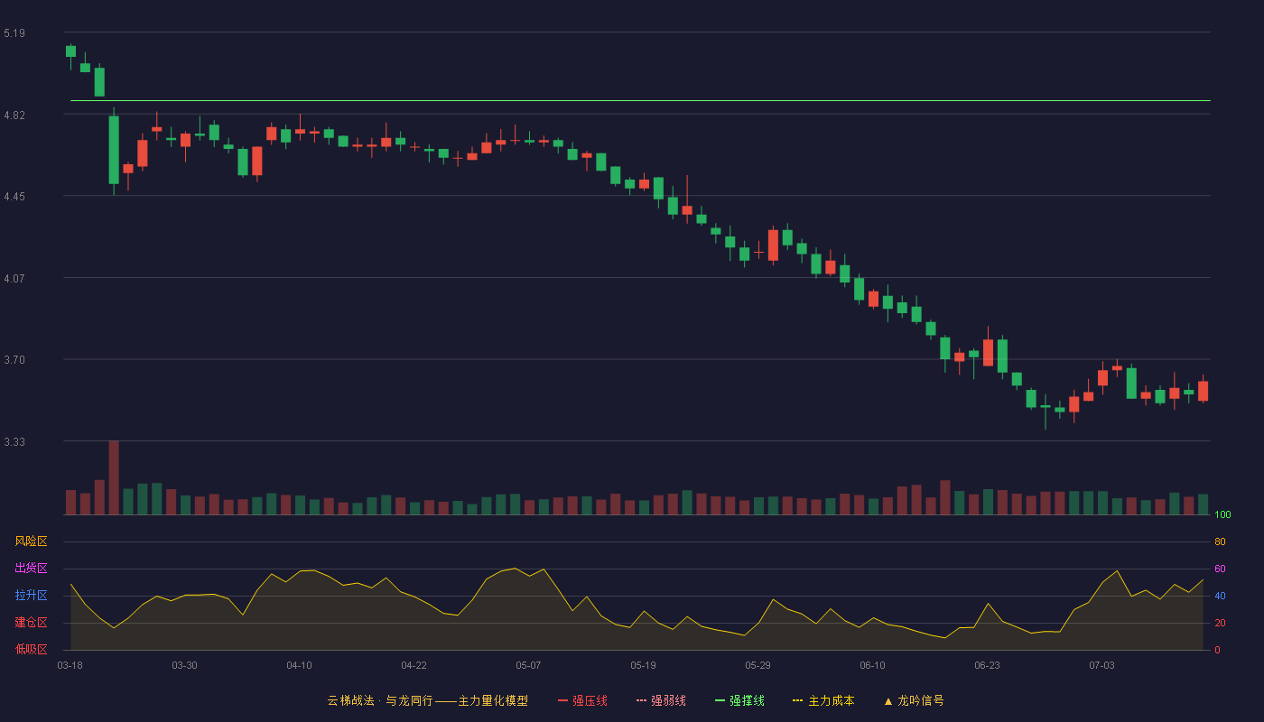Viewport: 1264px width, 722px height.
Task: Click the 低吸区 zone label
Action: (x=31, y=649)
